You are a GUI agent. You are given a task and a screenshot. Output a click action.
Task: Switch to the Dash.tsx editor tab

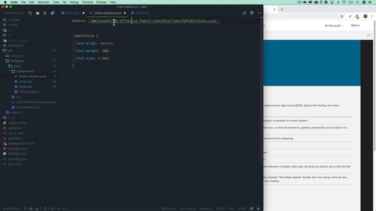[72, 13]
